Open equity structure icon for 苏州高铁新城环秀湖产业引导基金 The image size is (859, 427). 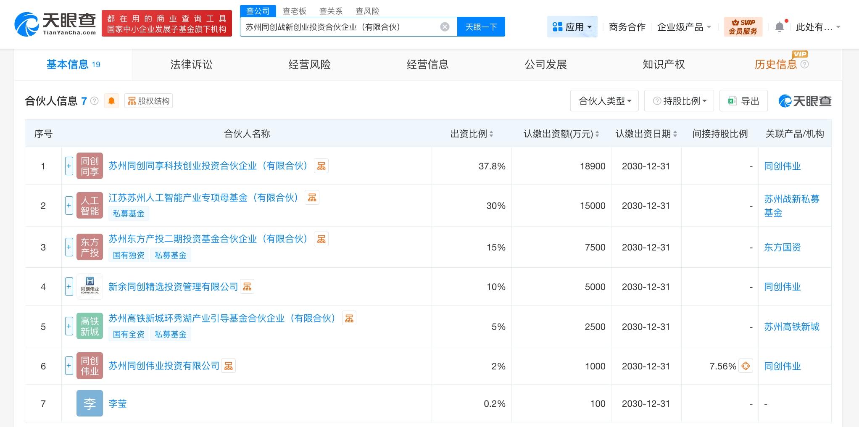349,318
